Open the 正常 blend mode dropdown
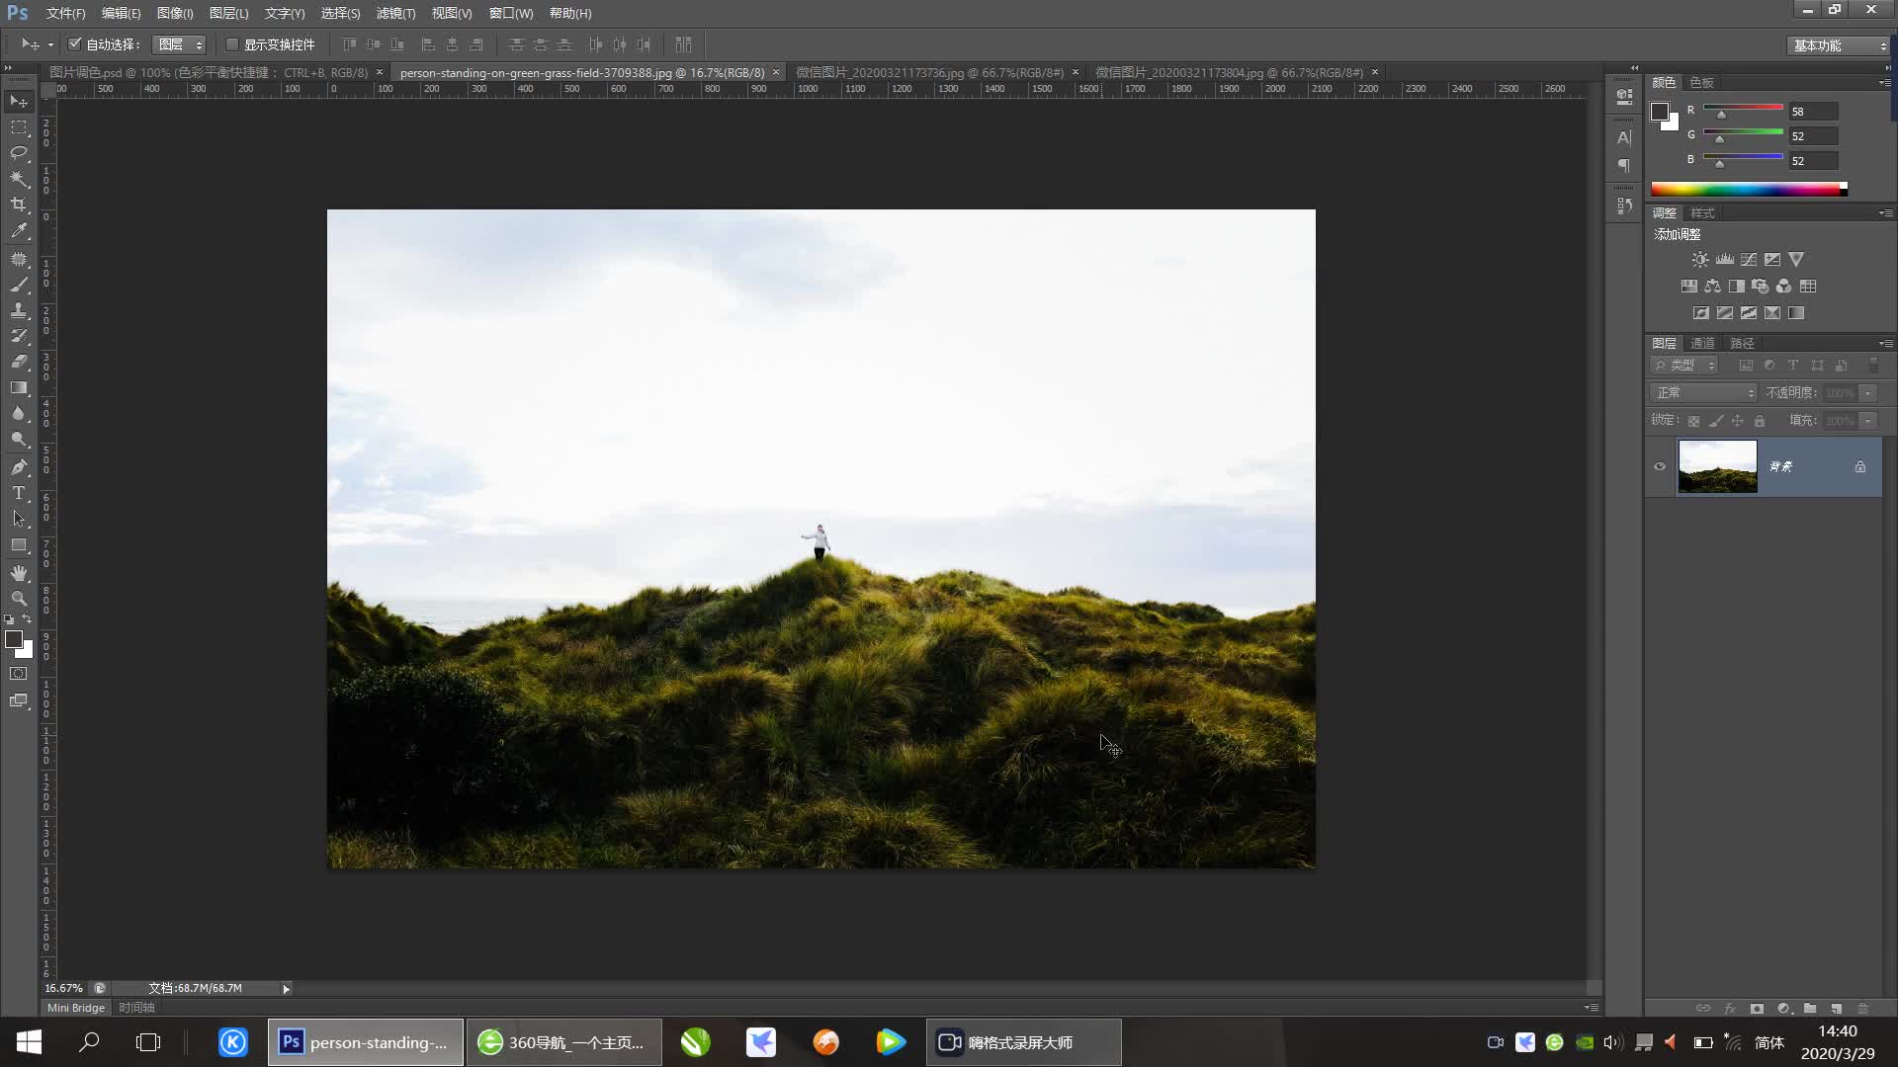 pos(1704,393)
